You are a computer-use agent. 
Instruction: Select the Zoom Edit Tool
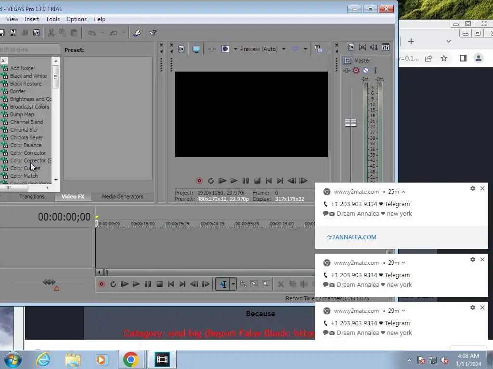pos(266,284)
